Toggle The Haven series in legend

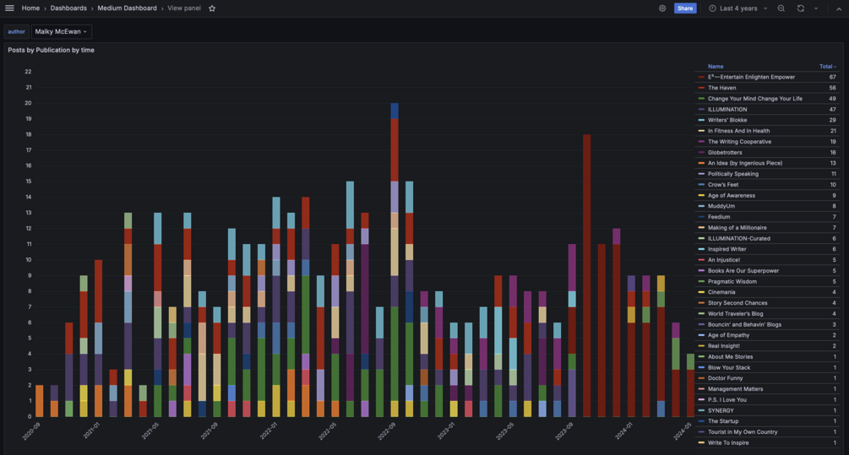coord(721,88)
